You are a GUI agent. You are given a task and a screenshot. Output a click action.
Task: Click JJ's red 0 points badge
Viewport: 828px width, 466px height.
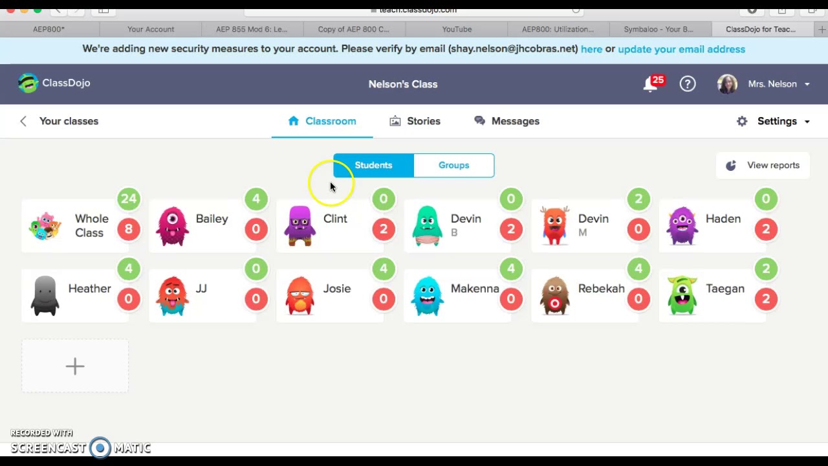pyautogui.click(x=256, y=299)
